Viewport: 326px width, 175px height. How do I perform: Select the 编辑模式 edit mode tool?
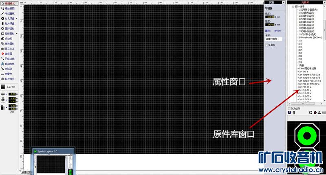pyautogui.click(x=9, y=4)
